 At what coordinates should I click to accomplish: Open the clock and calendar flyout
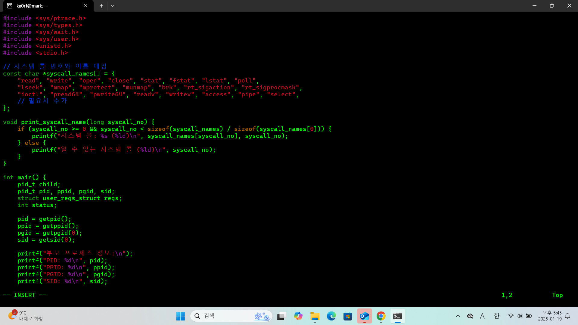pyautogui.click(x=550, y=316)
